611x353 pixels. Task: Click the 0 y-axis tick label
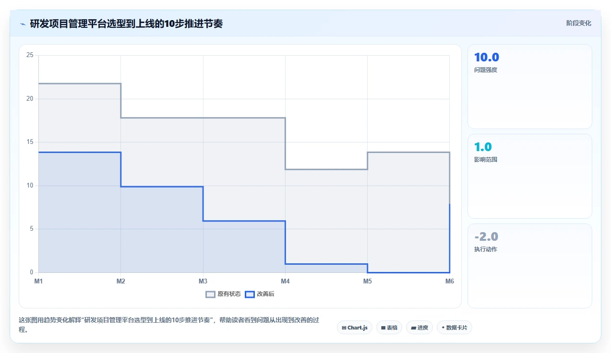pos(31,272)
